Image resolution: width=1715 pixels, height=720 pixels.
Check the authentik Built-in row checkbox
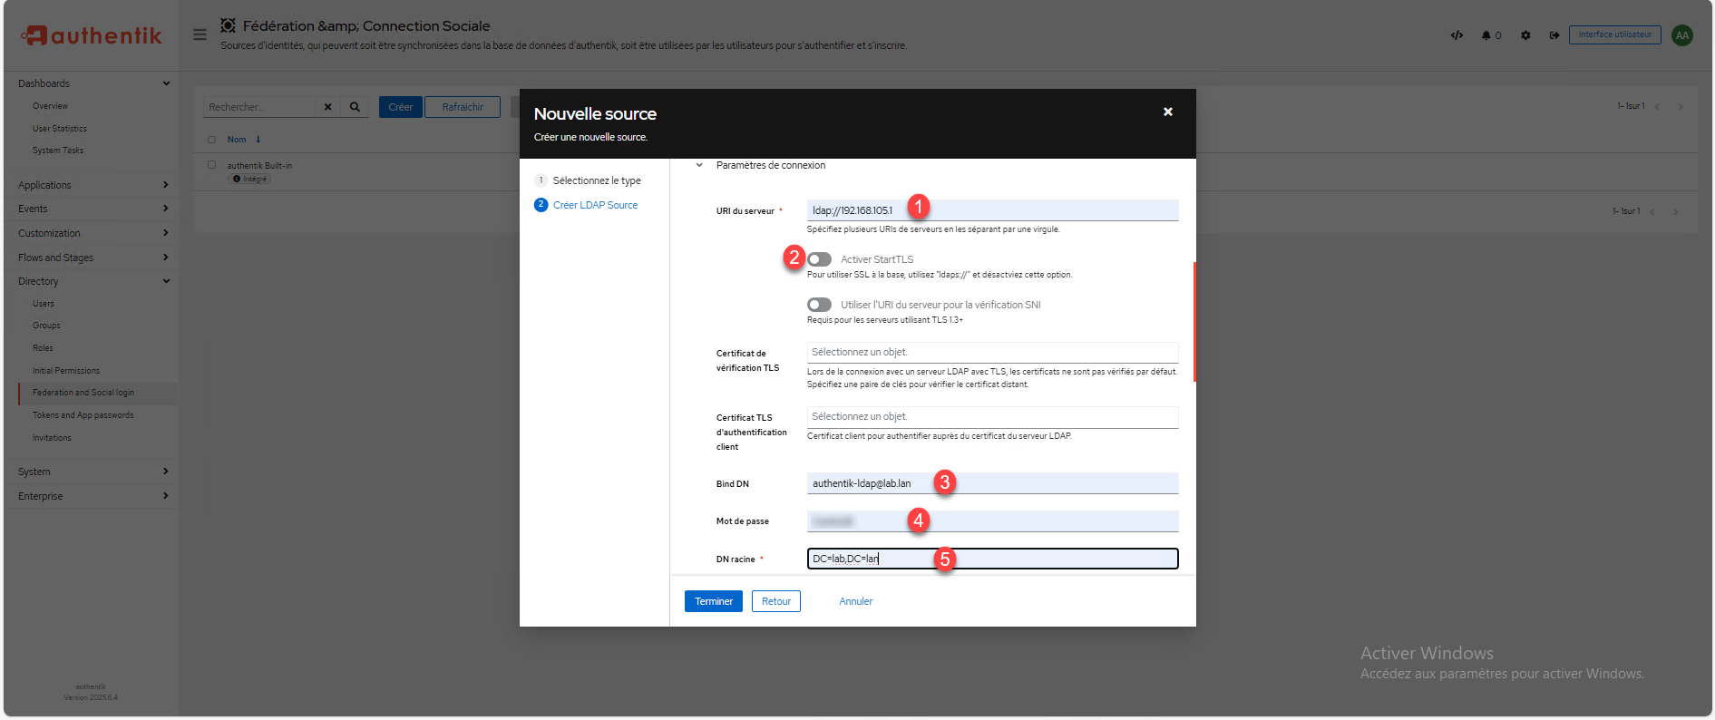pos(211,165)
